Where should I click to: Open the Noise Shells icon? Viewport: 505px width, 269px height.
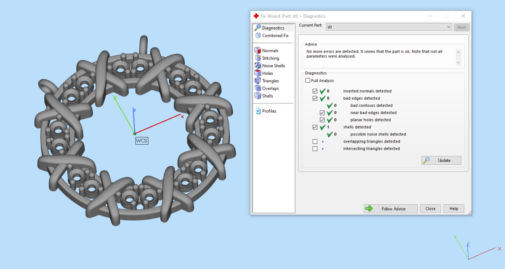point(258,66)
